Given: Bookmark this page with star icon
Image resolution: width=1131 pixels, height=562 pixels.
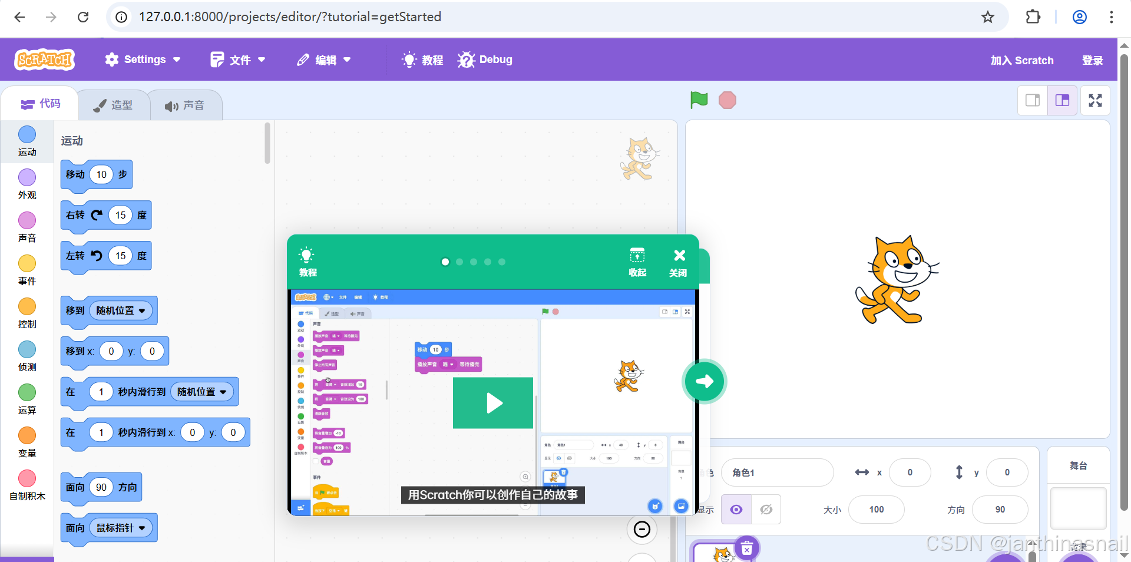Looking at the screenshot, I should pyautogui.click(x=988, y=17).
